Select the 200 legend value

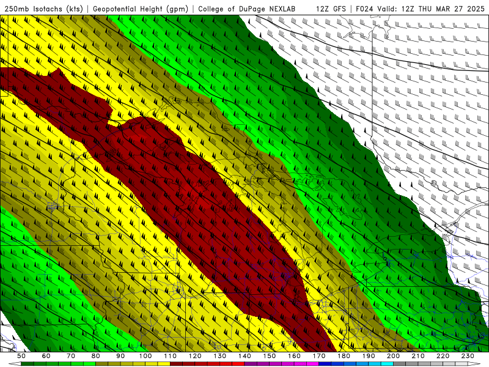(x=393, y=356)
